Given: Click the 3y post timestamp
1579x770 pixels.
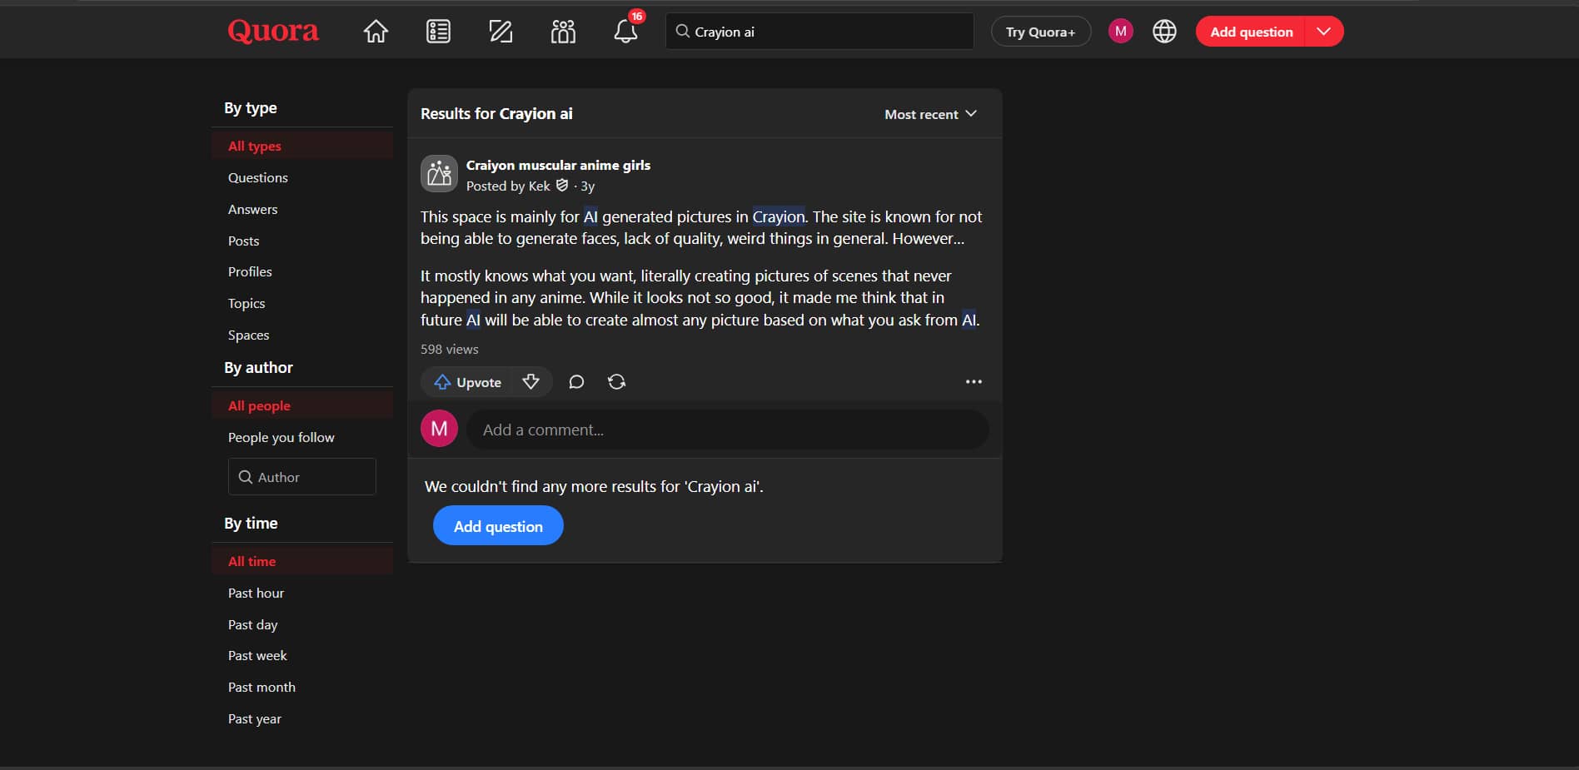Looking at the screenshot, I should (x=588, y=186).
